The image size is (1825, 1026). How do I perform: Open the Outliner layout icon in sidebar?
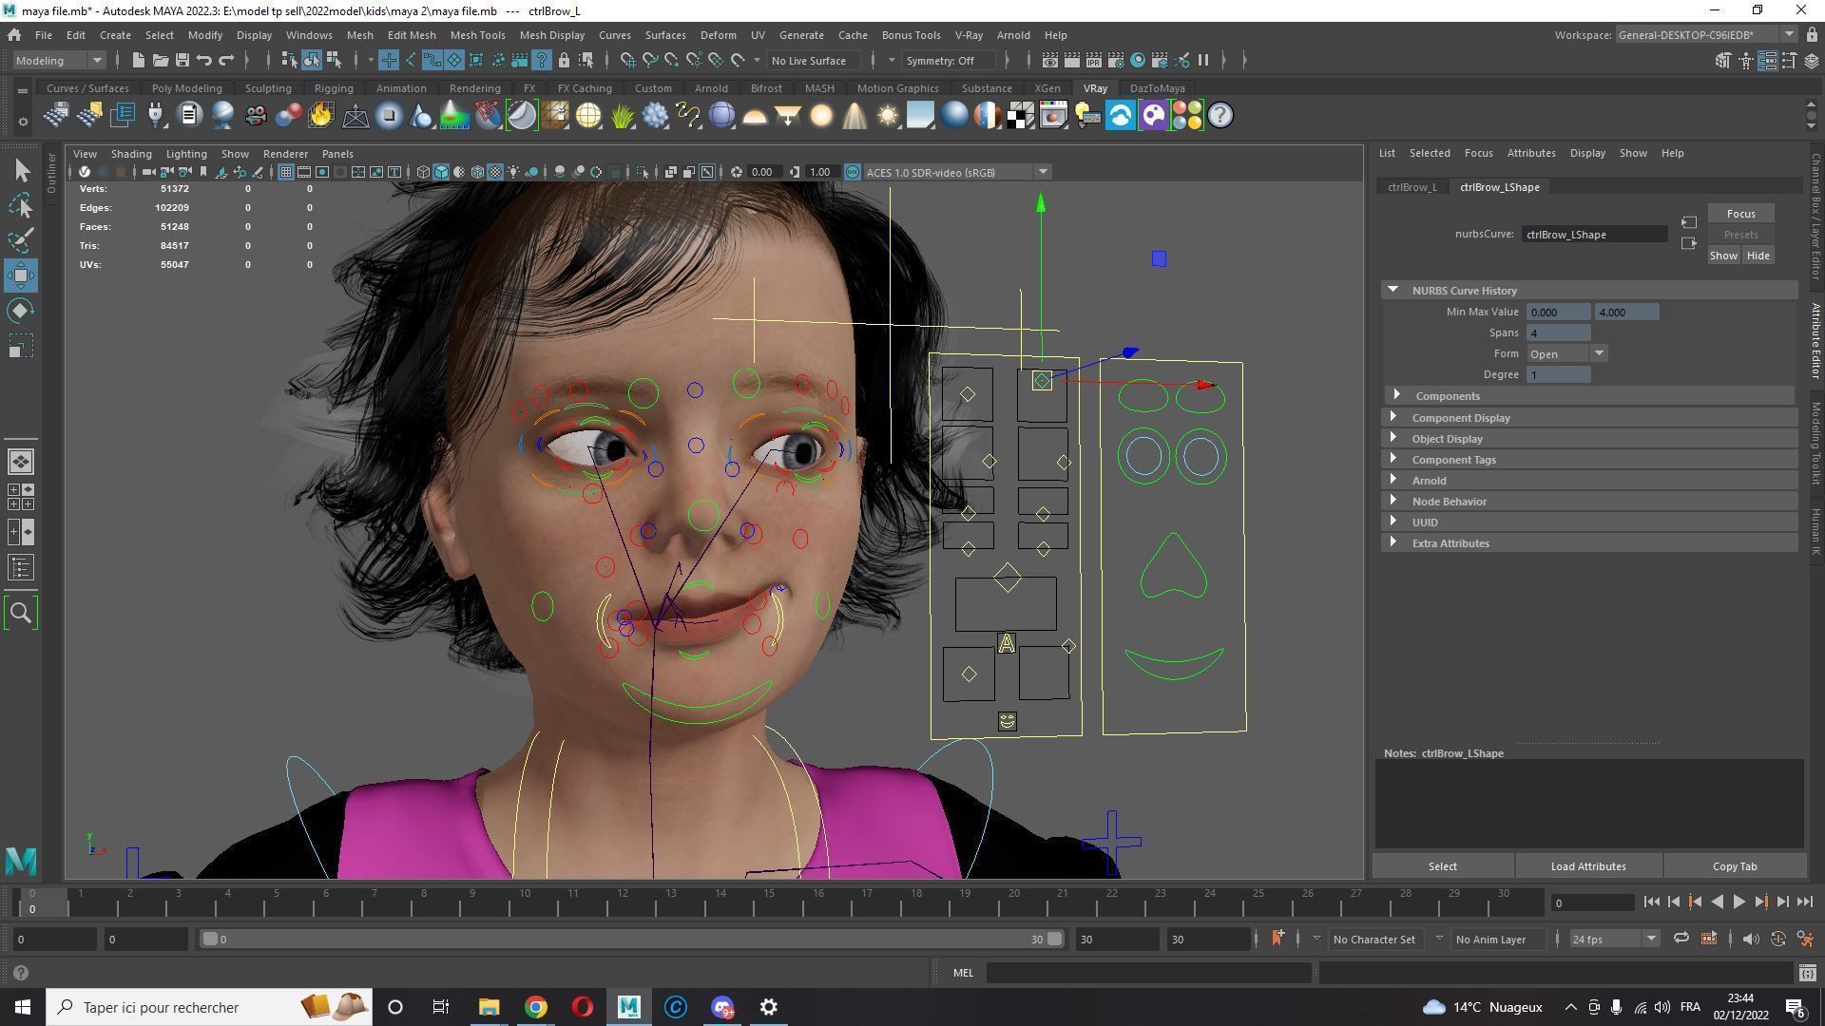point(21,568)
